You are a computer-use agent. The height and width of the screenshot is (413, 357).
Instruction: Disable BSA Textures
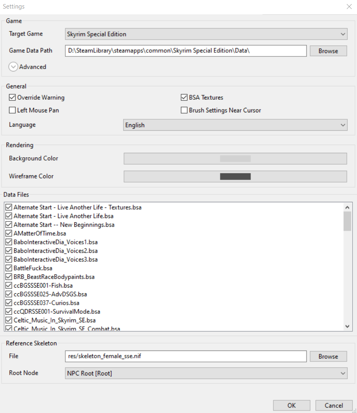184,97
